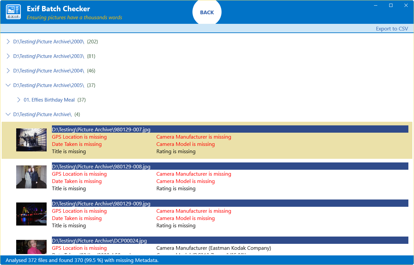Expand the chevron beside Picture Archive\2004\
Viewport: 414px width, 265px height.
pyautogui.click(x=8, y=71)
